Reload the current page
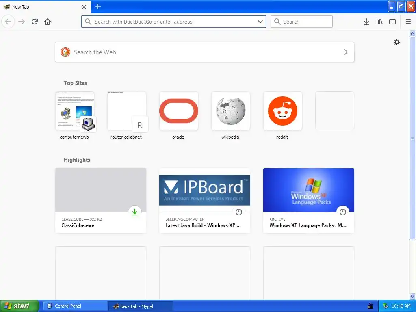 pyautogui.click(x=35, y=22)
